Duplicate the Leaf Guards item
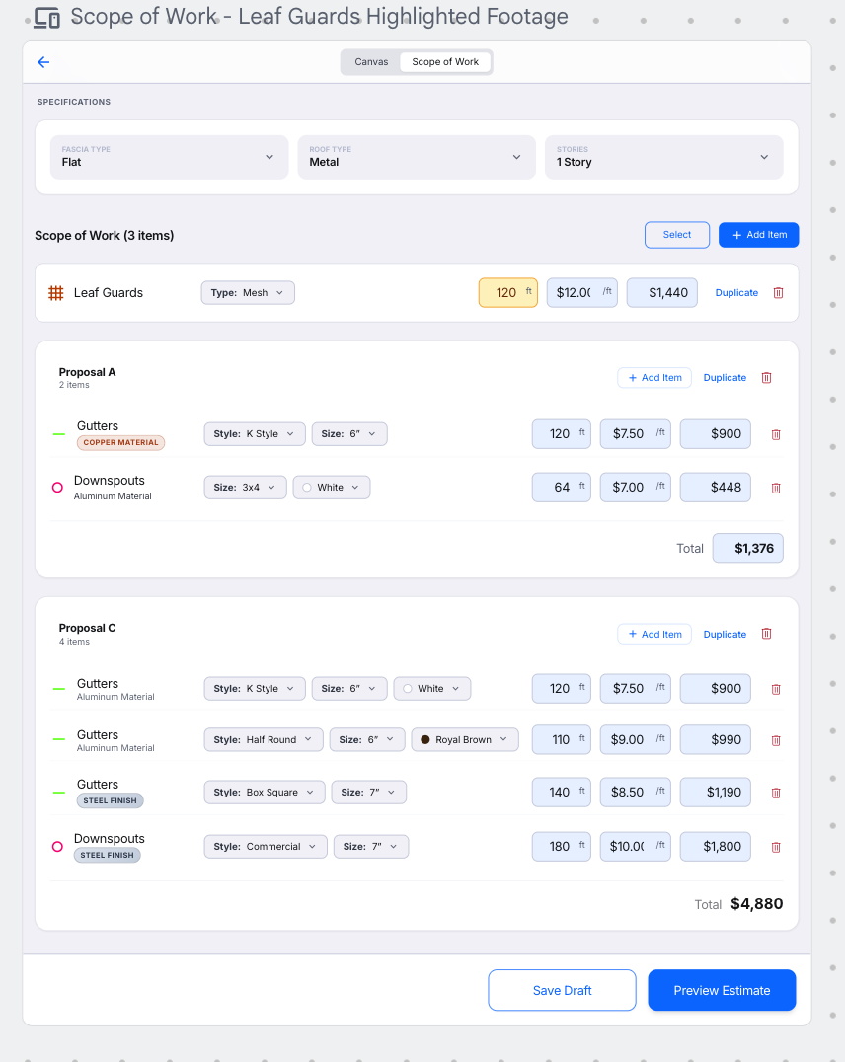Viewport: 845px width, 1062px height. [x=736, y=292]
